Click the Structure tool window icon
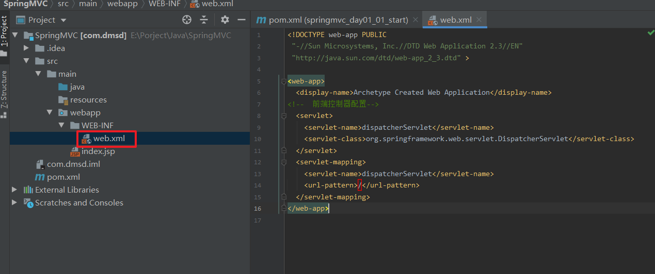 tap(4, 115)
